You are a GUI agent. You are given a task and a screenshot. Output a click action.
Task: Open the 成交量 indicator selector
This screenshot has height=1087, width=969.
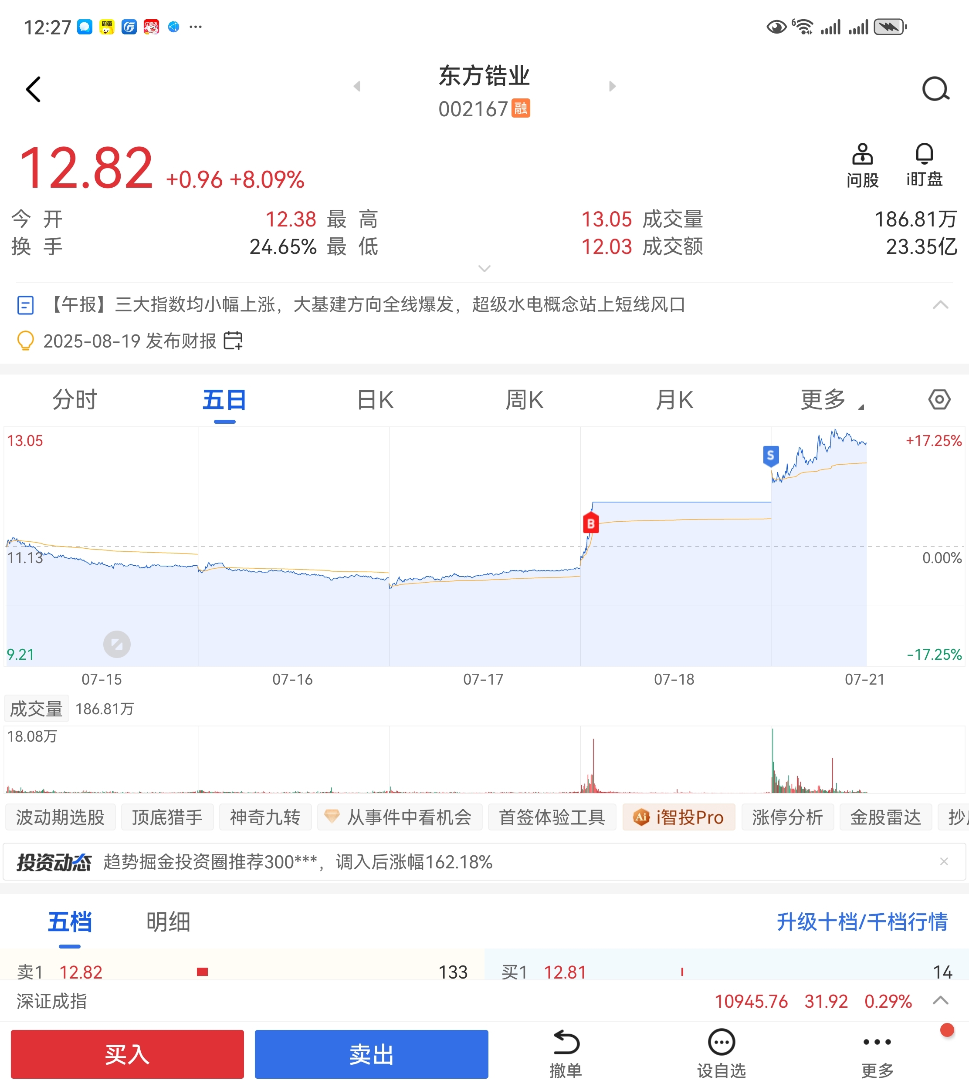point(36,709)
